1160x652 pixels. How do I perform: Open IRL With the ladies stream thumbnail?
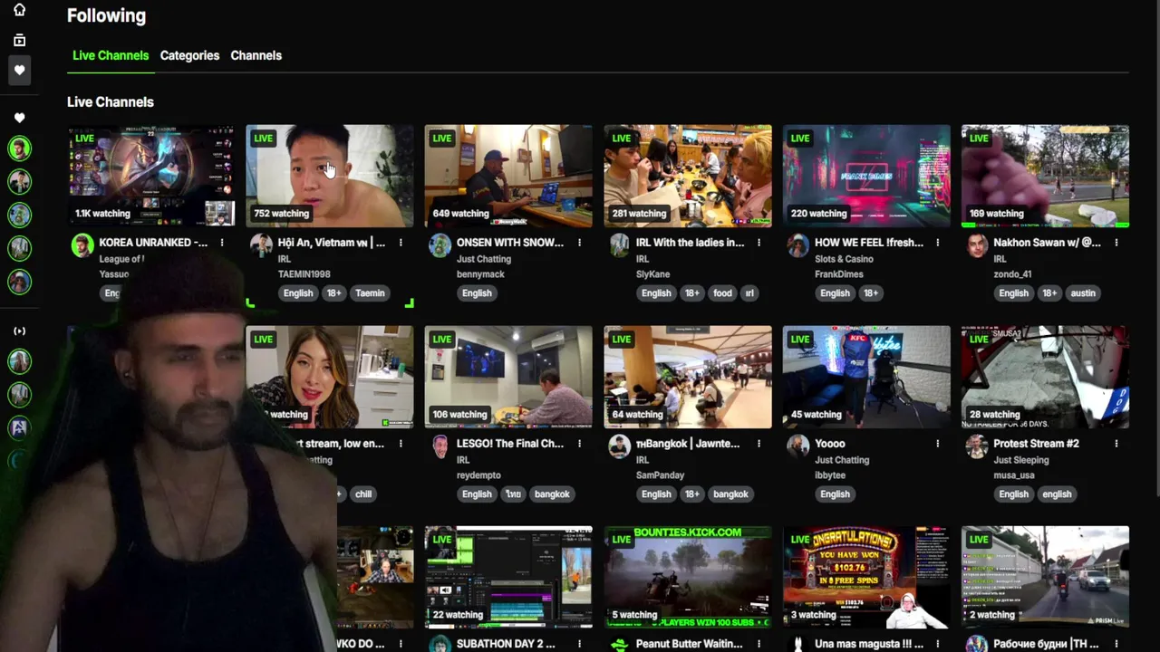pyautogui.click(x=688, y=176)
